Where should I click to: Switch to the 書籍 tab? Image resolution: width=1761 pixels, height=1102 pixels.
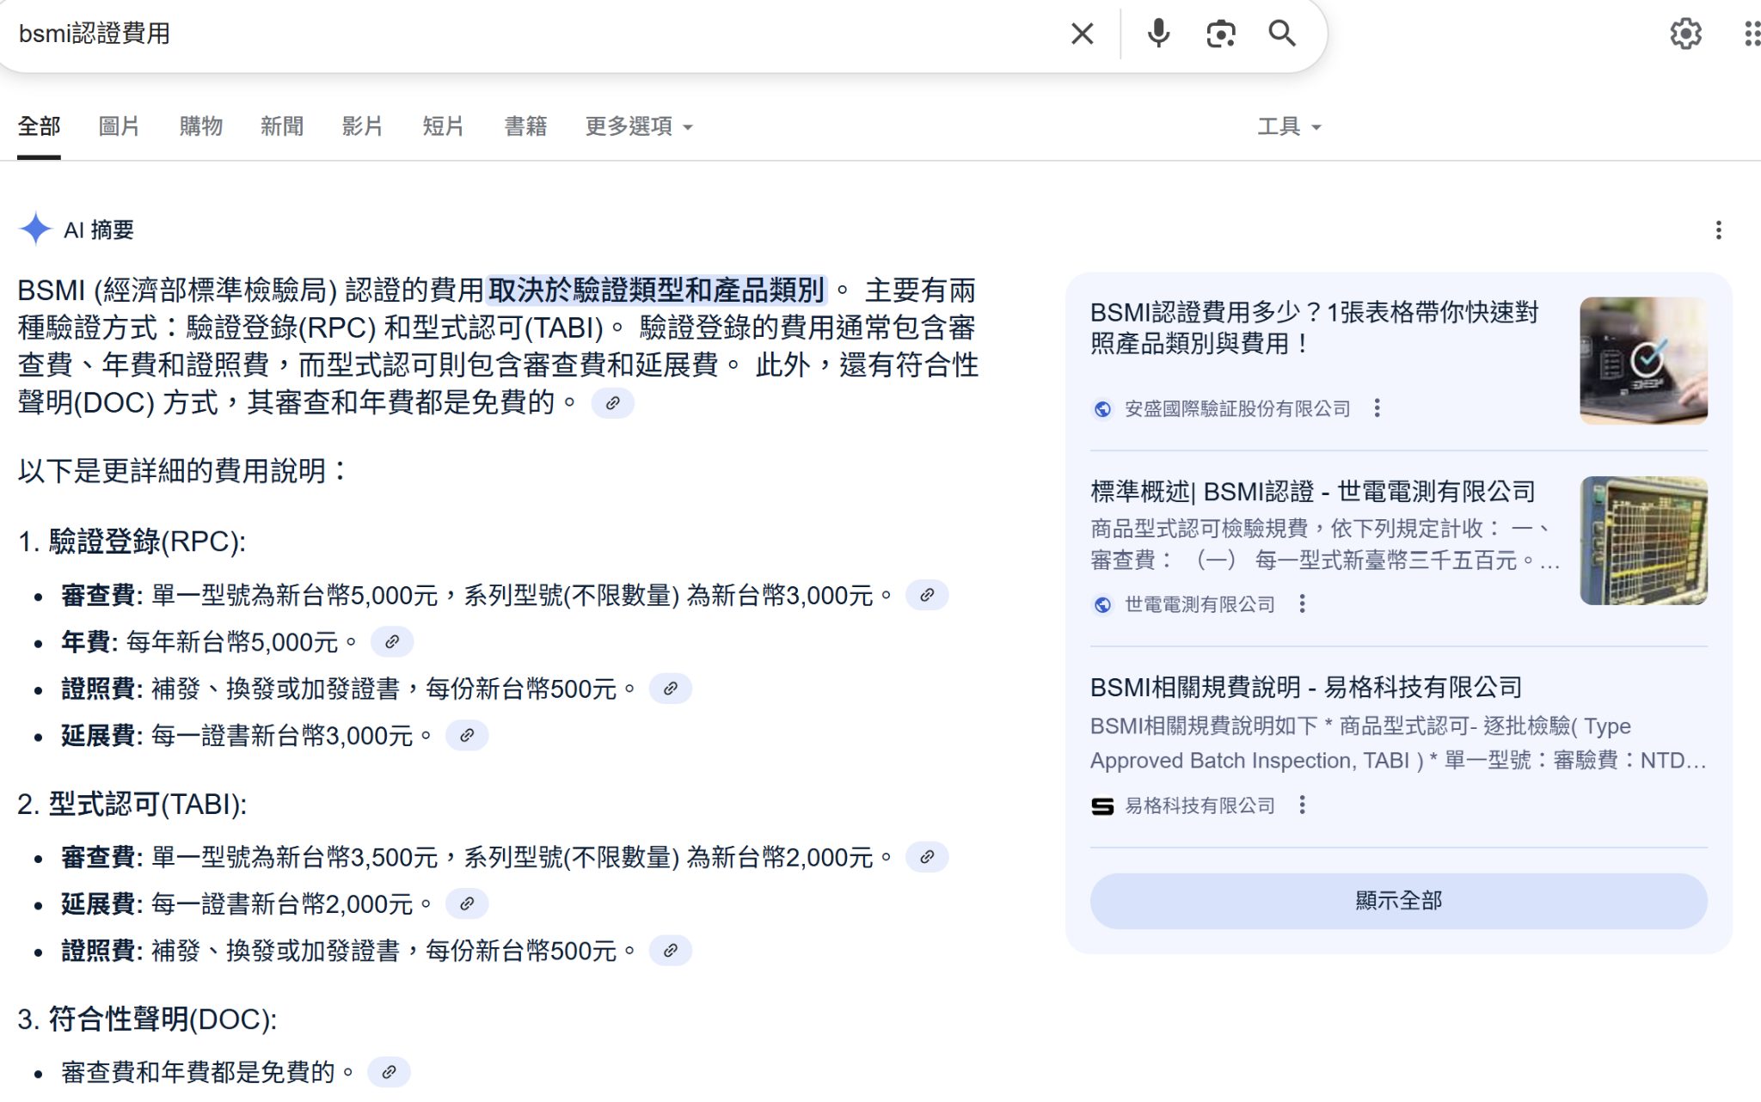525,126
